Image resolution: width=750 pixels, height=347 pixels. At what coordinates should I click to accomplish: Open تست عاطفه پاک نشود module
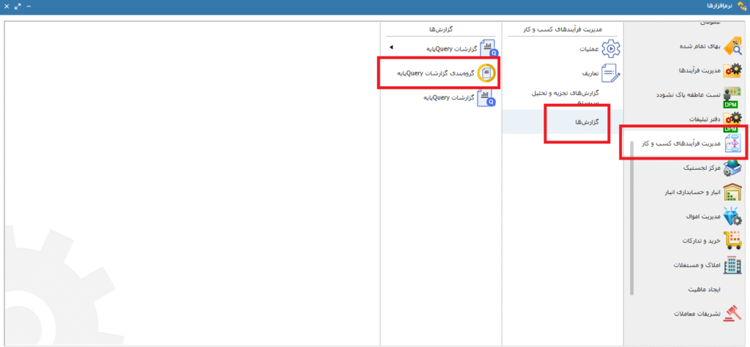(732, 95)
